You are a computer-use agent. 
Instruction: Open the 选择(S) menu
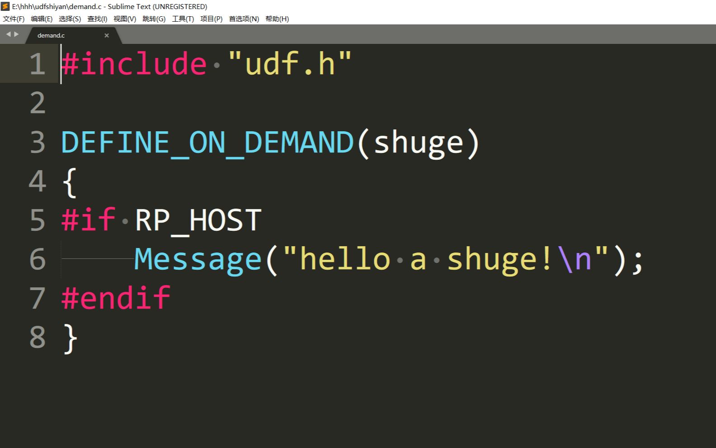pyautogui.click(x=70, y=19)
